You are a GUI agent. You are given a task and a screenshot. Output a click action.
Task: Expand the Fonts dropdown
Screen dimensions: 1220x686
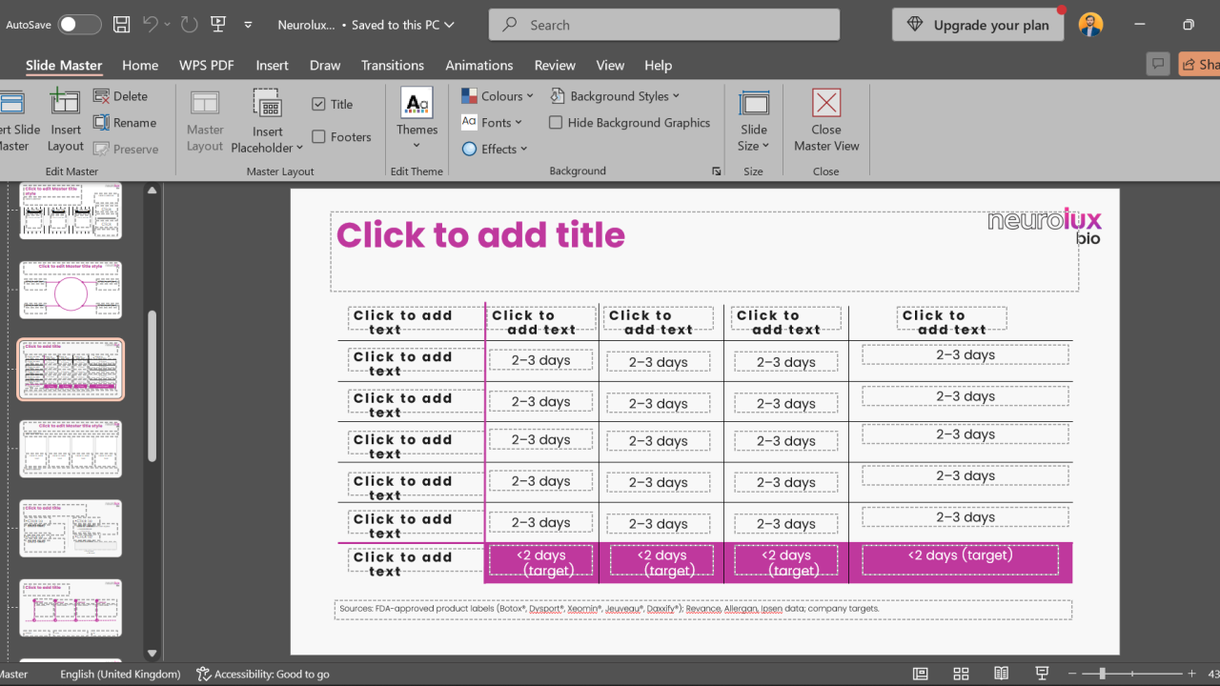click(x=492, y=123)
